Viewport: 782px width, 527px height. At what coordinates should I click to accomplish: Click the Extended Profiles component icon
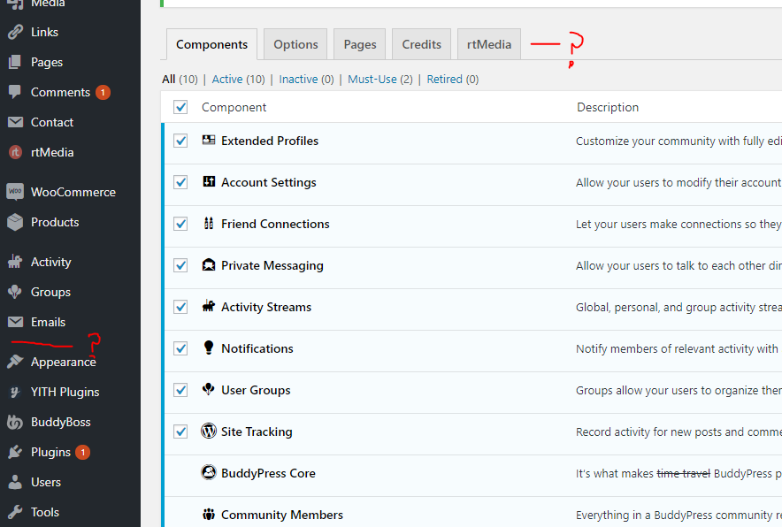(209, 140)
